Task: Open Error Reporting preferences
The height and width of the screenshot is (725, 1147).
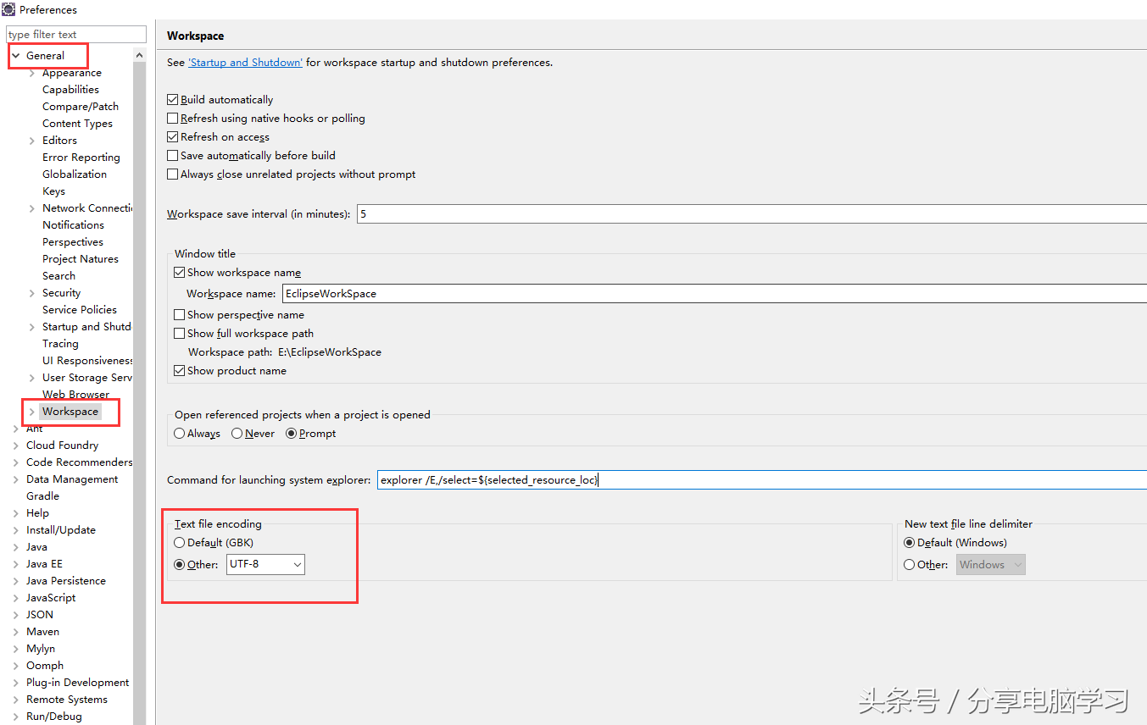Action: click(x=81, y=158)
